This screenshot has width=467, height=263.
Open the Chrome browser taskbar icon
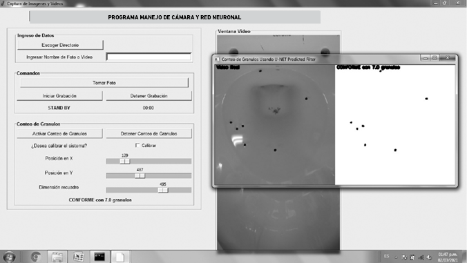point(36,257)
